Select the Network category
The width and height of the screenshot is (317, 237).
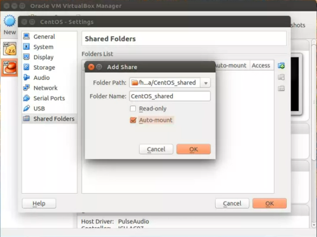[x=46, y=88]
